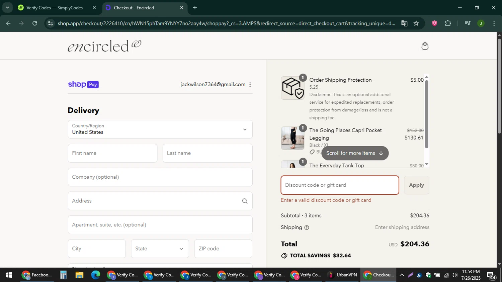Open Calculator from the taskbar
The height and width of the screenshot is (282, 502).
pyautogui.click(x=63, y=275)
